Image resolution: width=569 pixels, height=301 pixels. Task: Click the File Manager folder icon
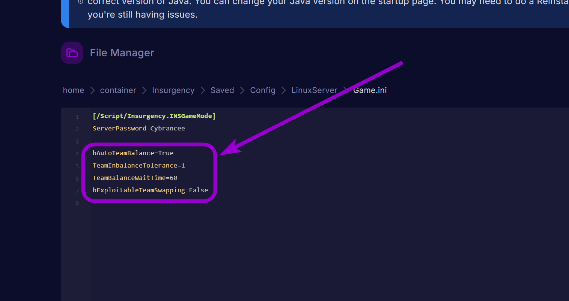(72, 53)
